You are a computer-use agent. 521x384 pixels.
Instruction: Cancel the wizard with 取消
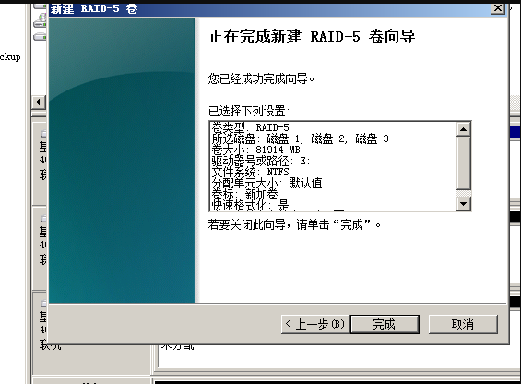(x=463, y=324)
